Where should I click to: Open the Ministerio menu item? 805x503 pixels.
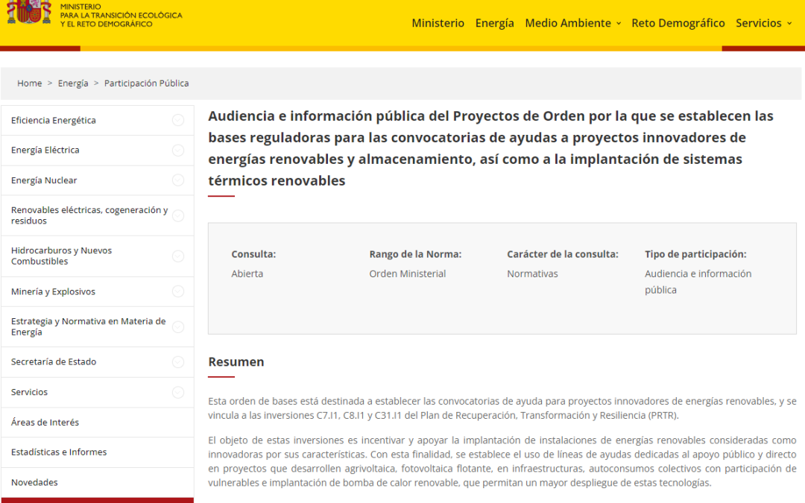coord(438,23)
